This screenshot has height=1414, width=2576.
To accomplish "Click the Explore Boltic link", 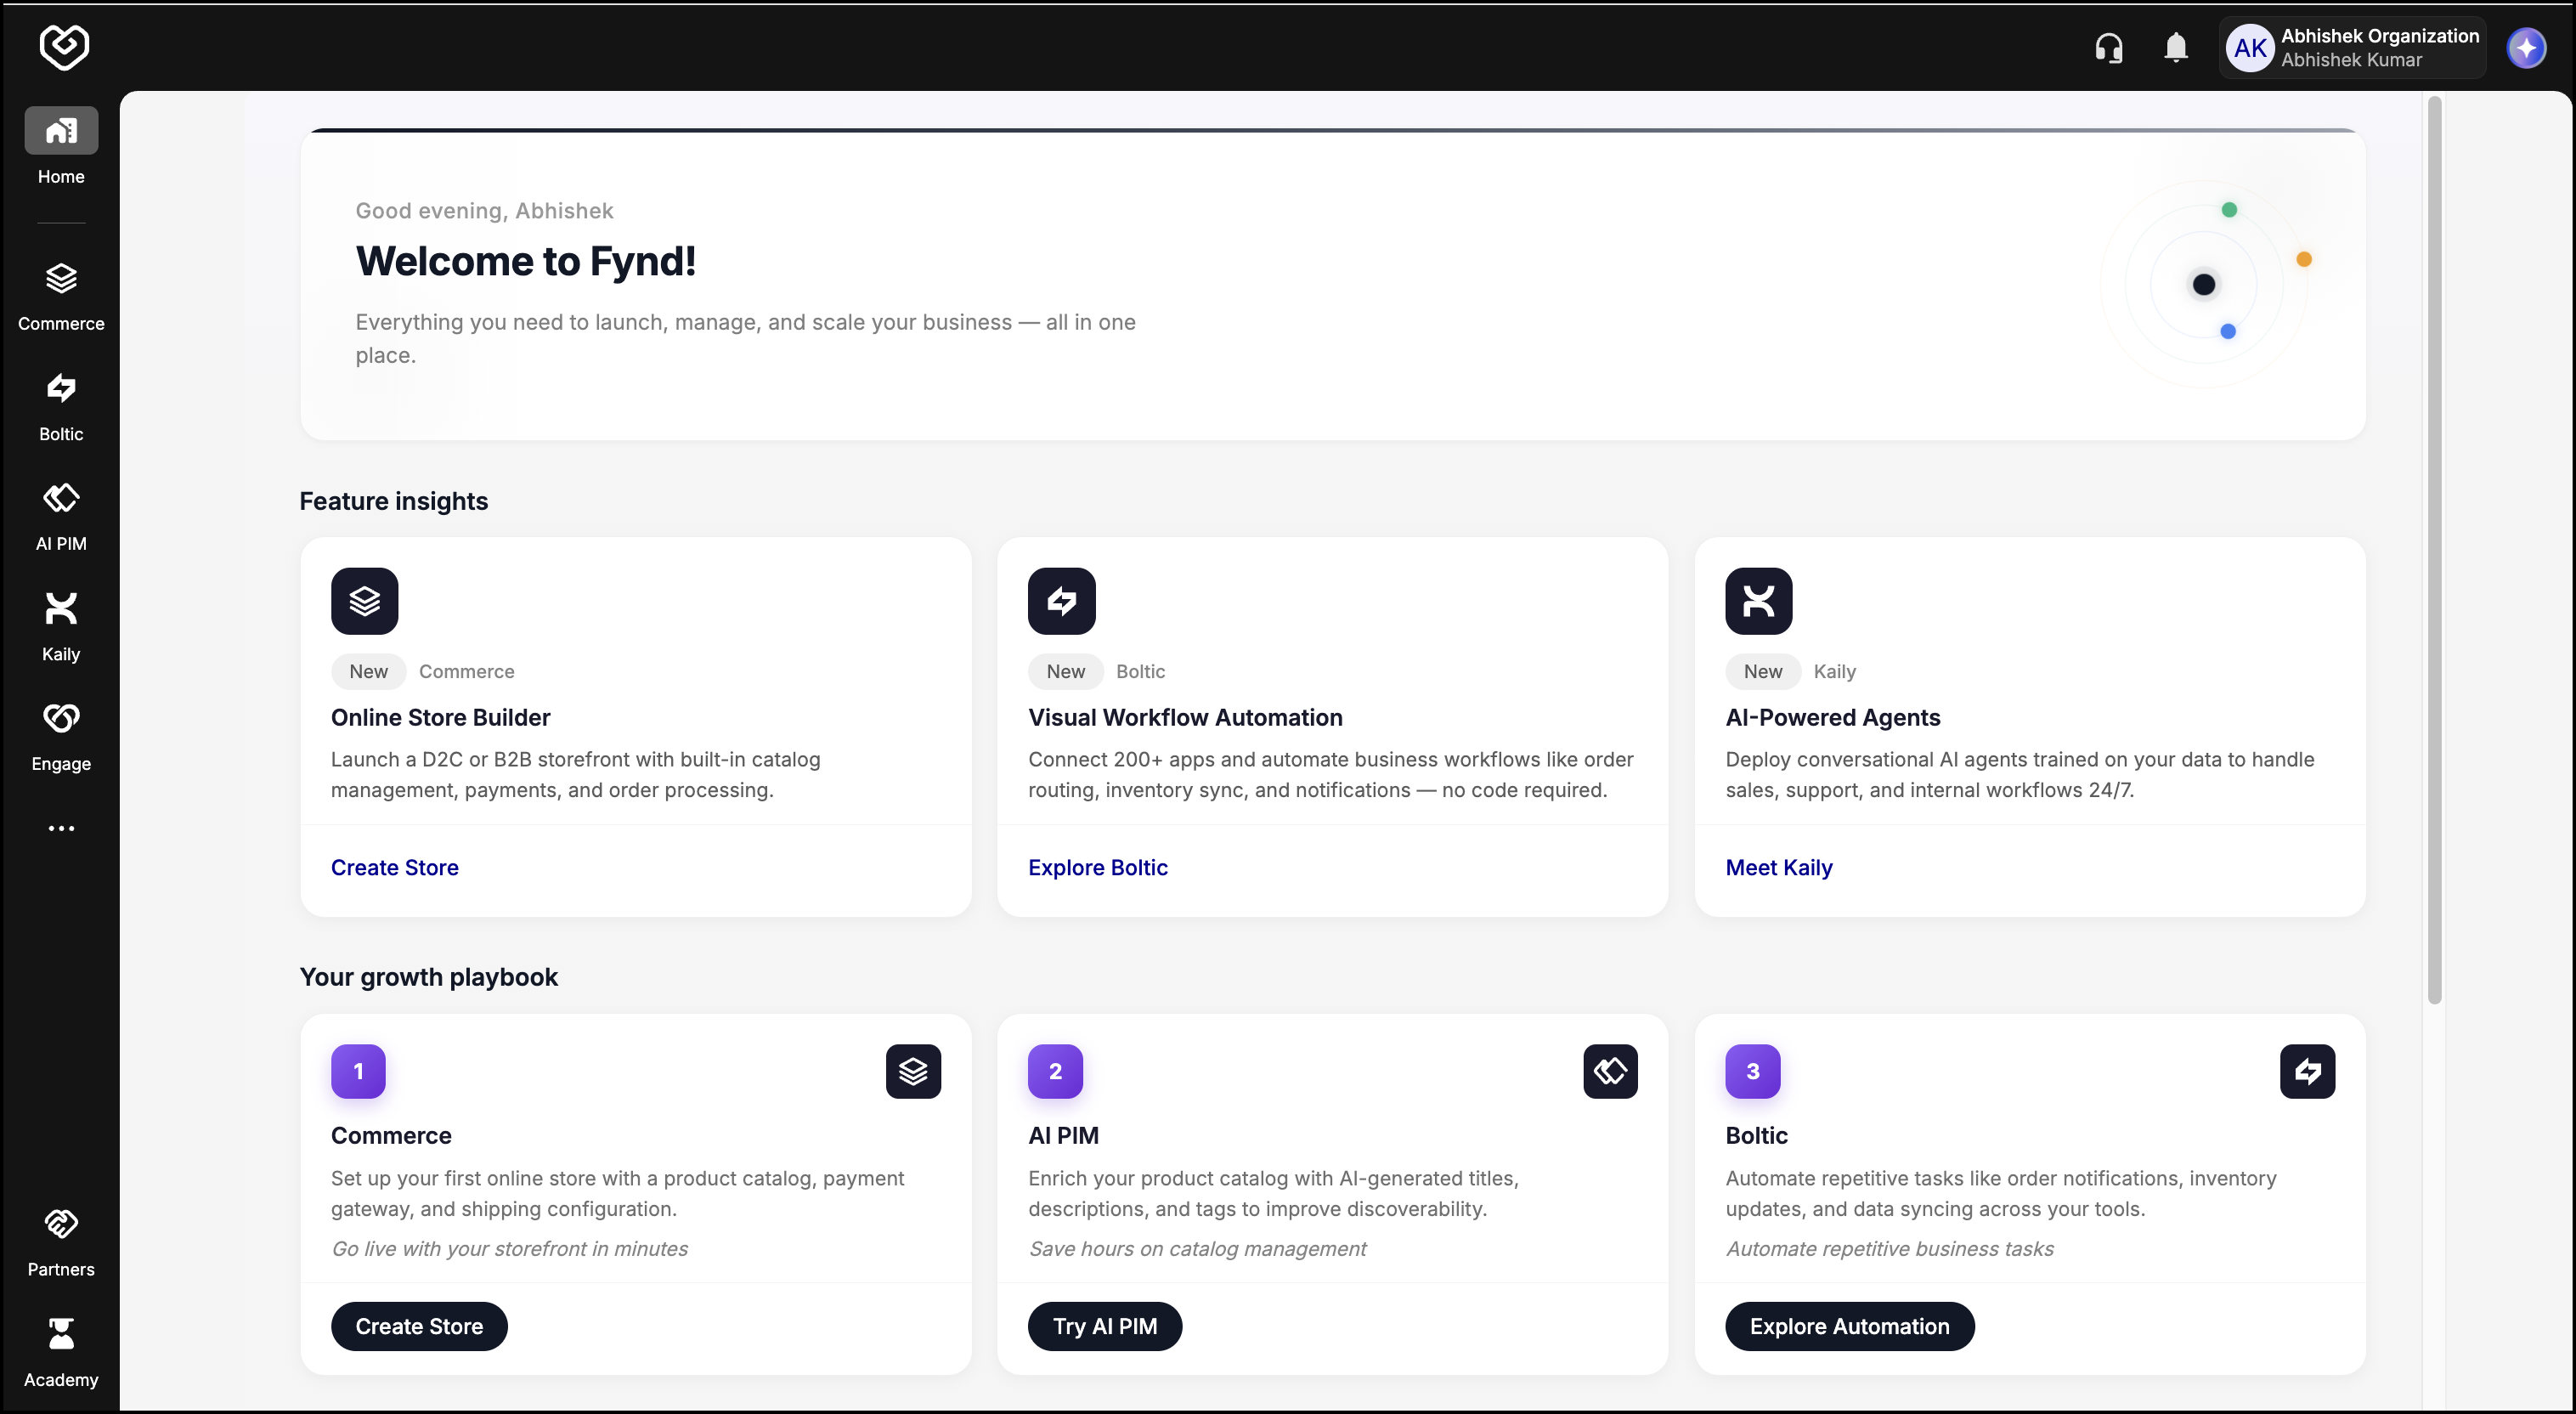I will (1097, 868).
